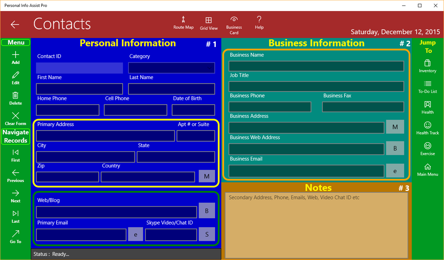Screen dimensions: 444x260
Task: Open the Route Map tool
Action: coord(183,23)
